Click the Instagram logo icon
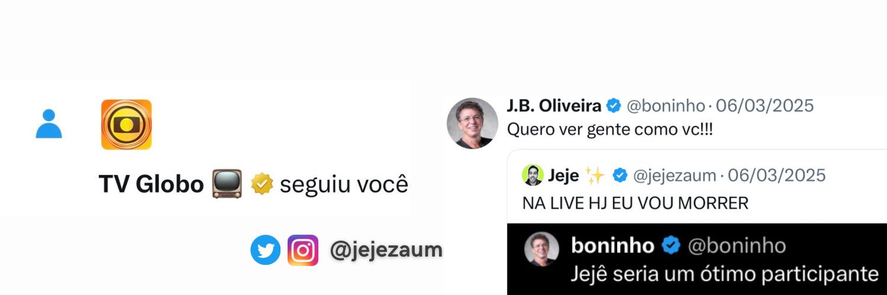Viewport: 887px width, 295px height. [303, 250]
